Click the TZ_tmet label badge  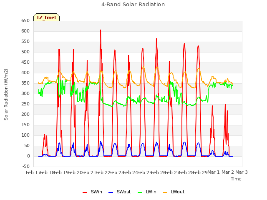point(46,17)
